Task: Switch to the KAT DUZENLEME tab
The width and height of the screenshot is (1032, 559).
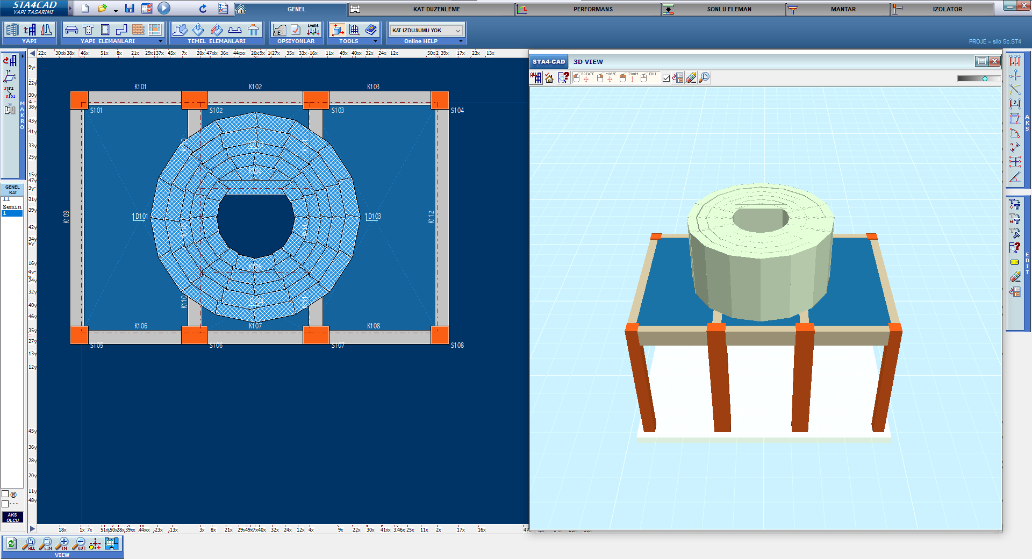Action: [436, 9]
